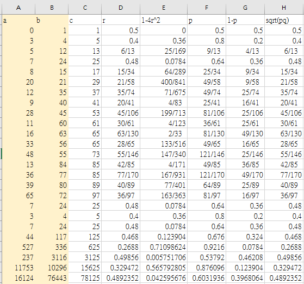Click the cell labeled 1-4r^2
This screenshot has width=304, height=284.
click(164, 20)
